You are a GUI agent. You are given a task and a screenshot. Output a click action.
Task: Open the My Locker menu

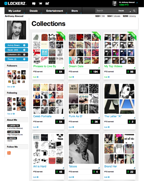pyautogui.click(x=15, y=11)
